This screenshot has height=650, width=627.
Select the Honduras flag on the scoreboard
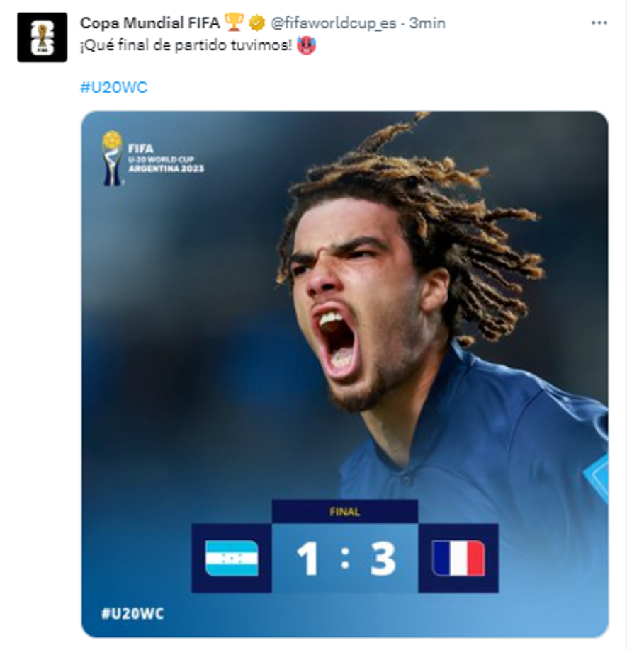233,559
